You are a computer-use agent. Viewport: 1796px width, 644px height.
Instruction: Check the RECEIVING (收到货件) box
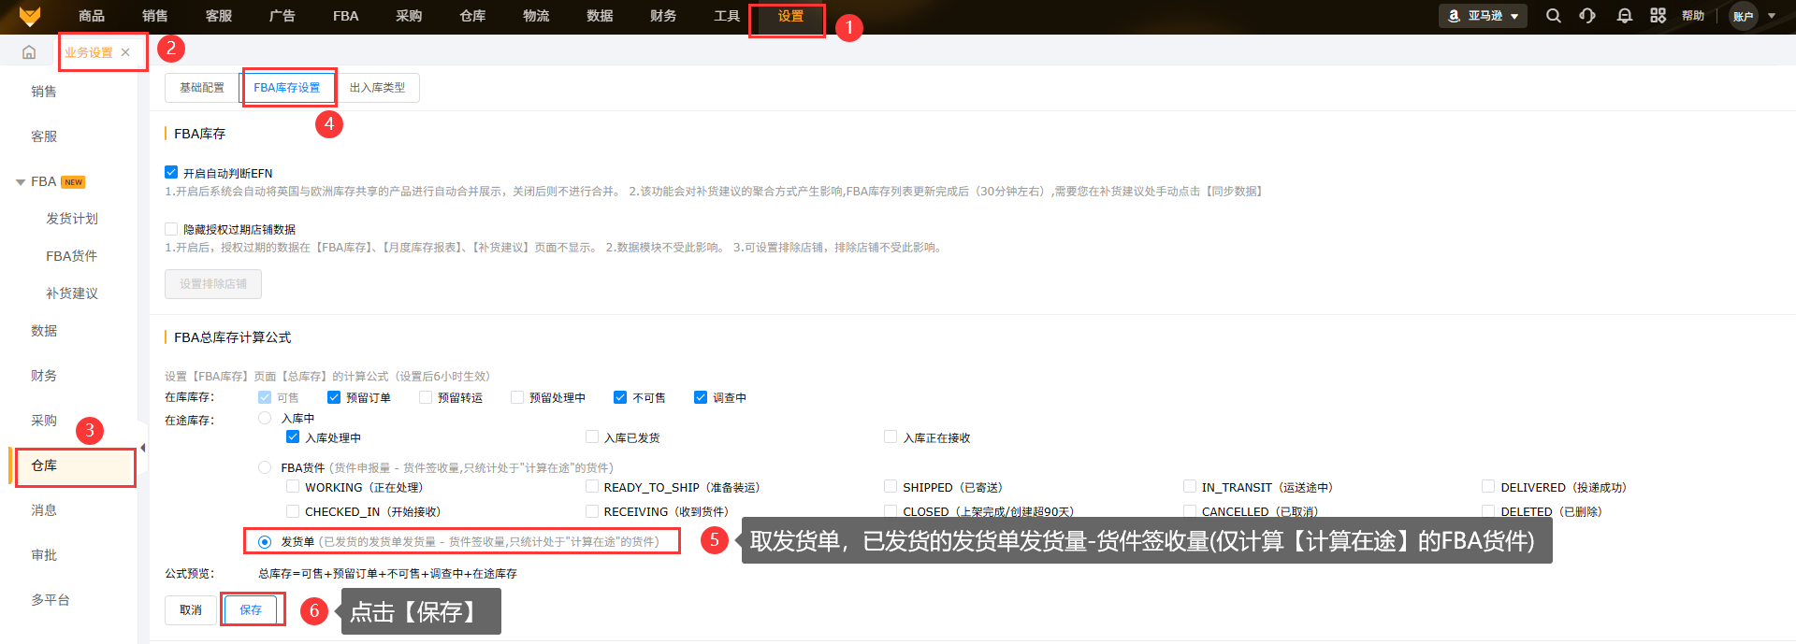coord(592,510)
